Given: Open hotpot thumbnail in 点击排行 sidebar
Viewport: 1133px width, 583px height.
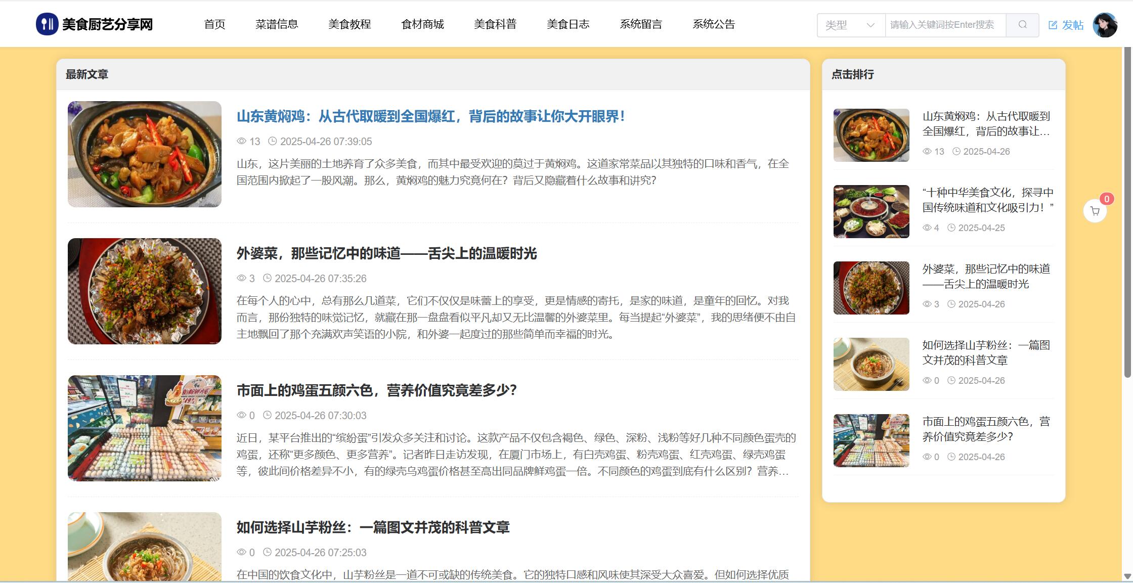Looking at the screenshot, I should click(871, 211).
